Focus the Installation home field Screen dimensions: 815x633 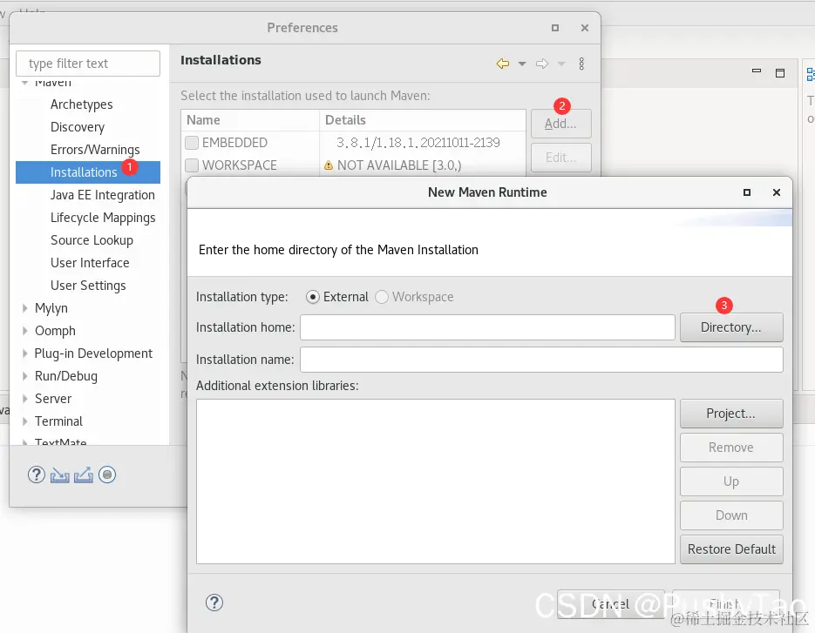(x=487, y=327)
